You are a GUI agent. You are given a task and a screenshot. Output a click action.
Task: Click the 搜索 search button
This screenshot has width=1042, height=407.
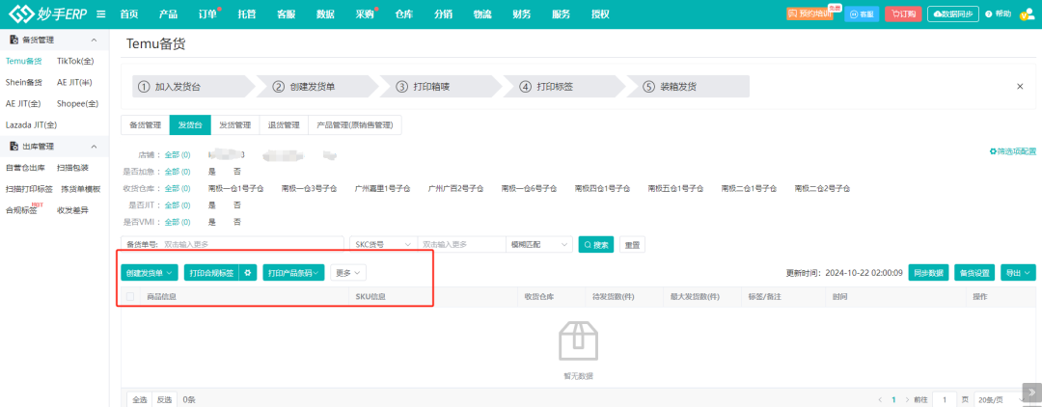596,244
